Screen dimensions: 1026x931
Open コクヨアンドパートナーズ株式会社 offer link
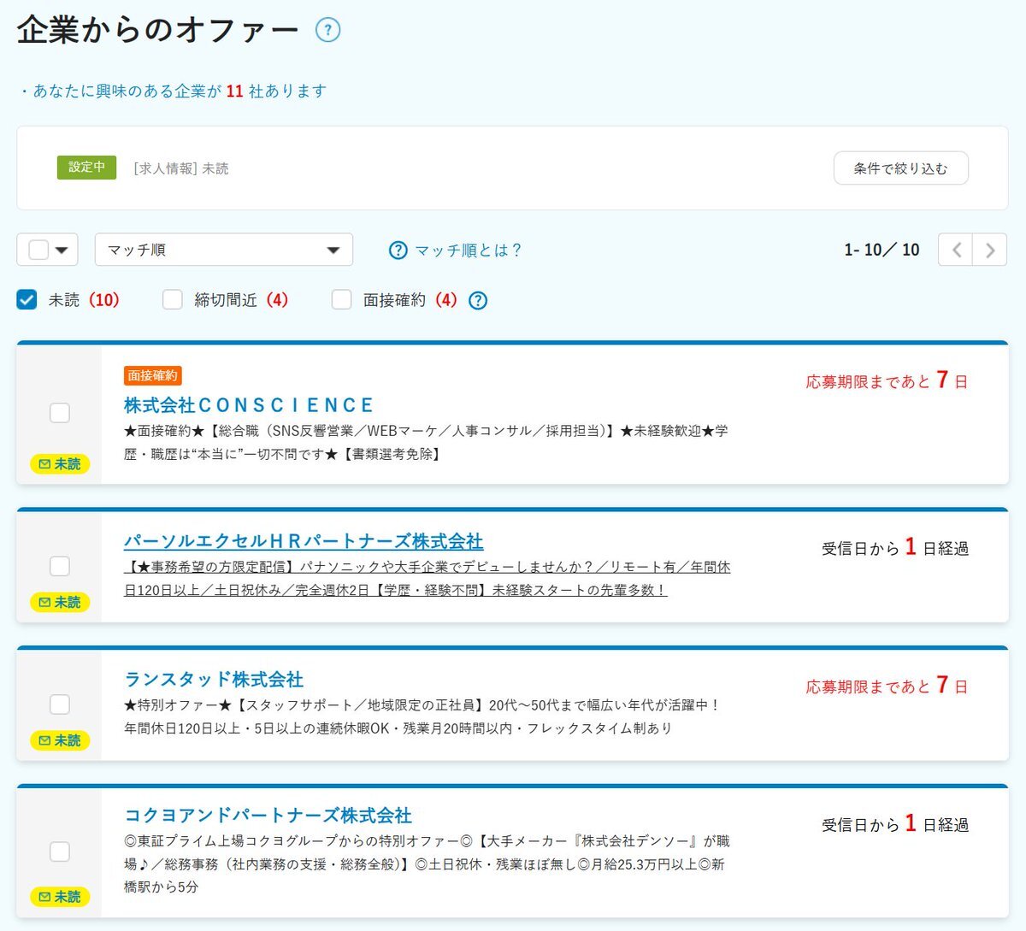tap(268, 815)
